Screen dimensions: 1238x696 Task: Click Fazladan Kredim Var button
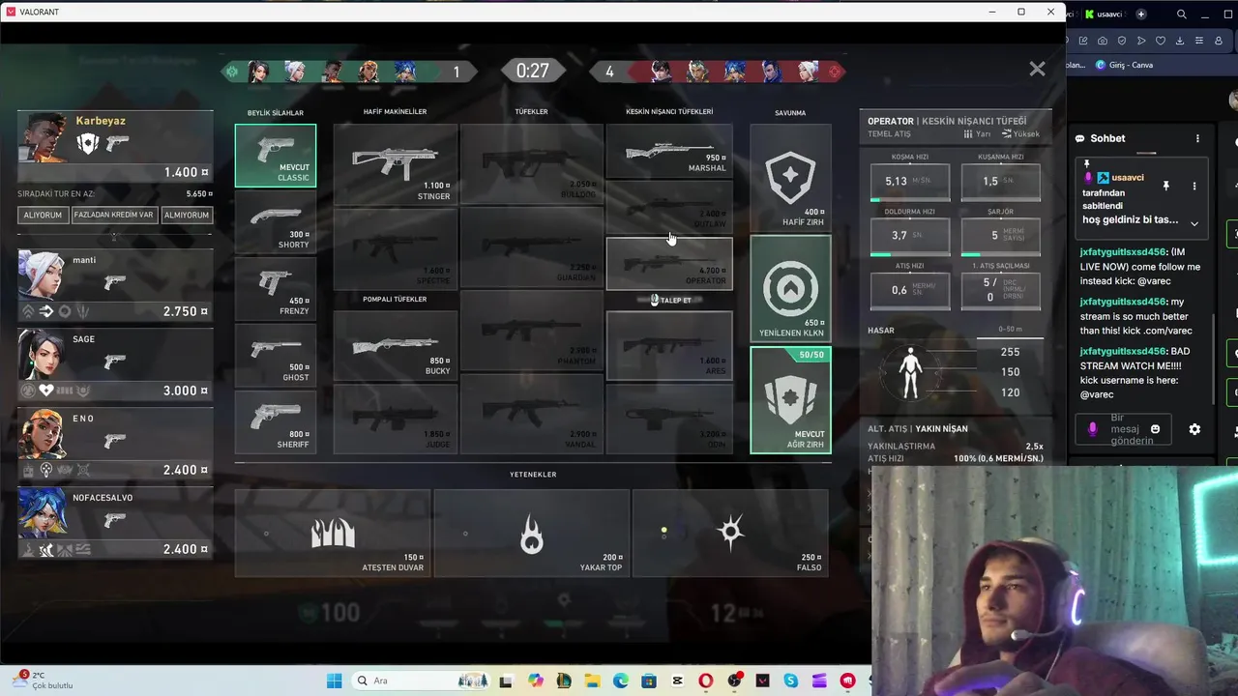[x=113, y=215]
